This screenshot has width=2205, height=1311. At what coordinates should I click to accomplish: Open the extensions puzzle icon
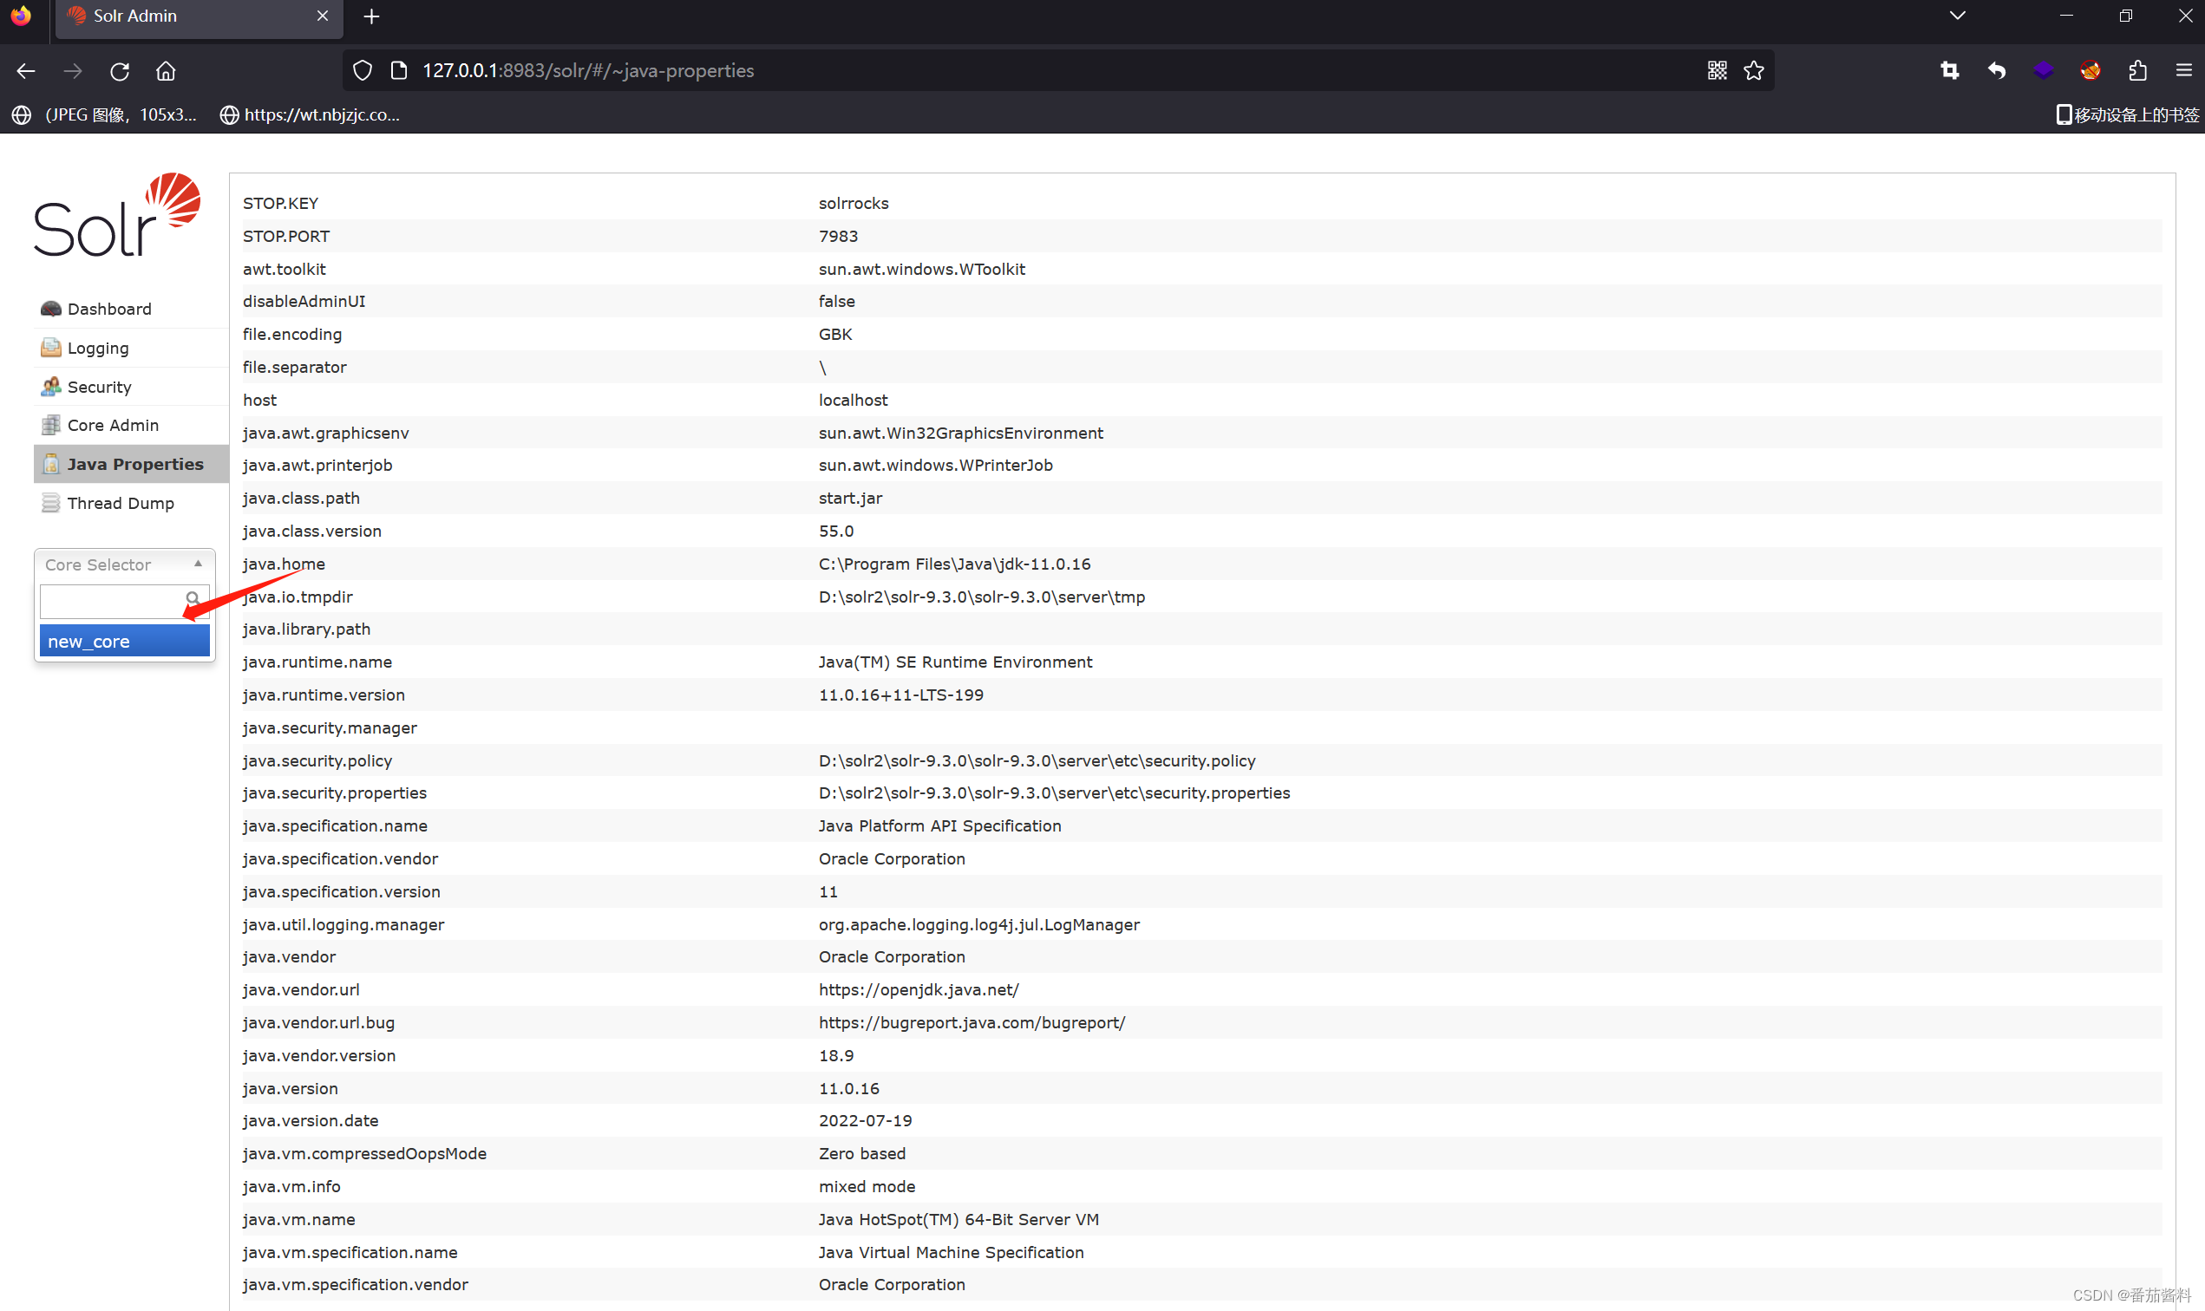2137,71
